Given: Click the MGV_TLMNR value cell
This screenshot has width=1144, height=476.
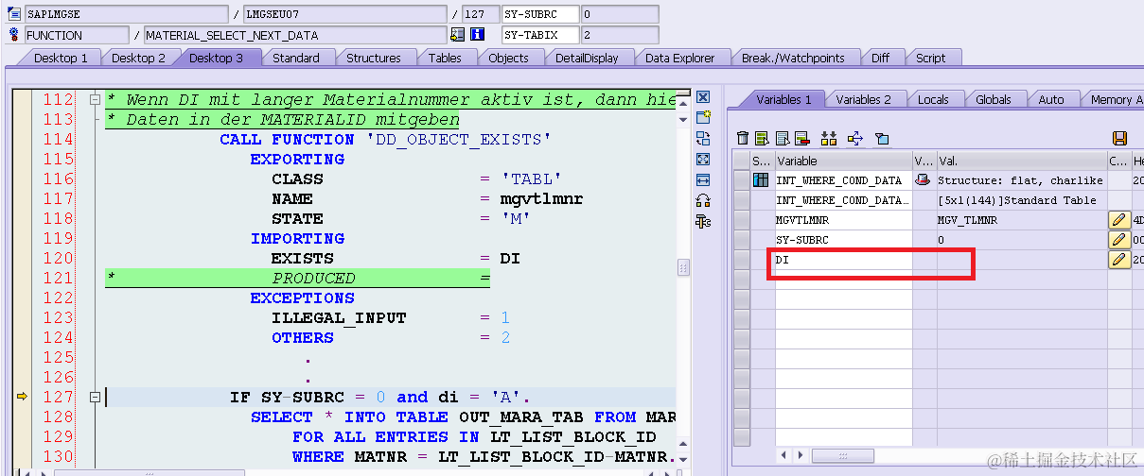Looking at the screenshot, I should coord(1022,220).
